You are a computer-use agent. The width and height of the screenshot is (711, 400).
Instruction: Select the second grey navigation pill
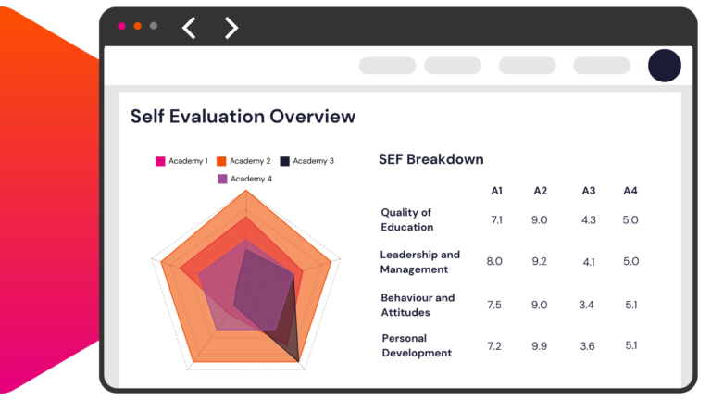453,66
